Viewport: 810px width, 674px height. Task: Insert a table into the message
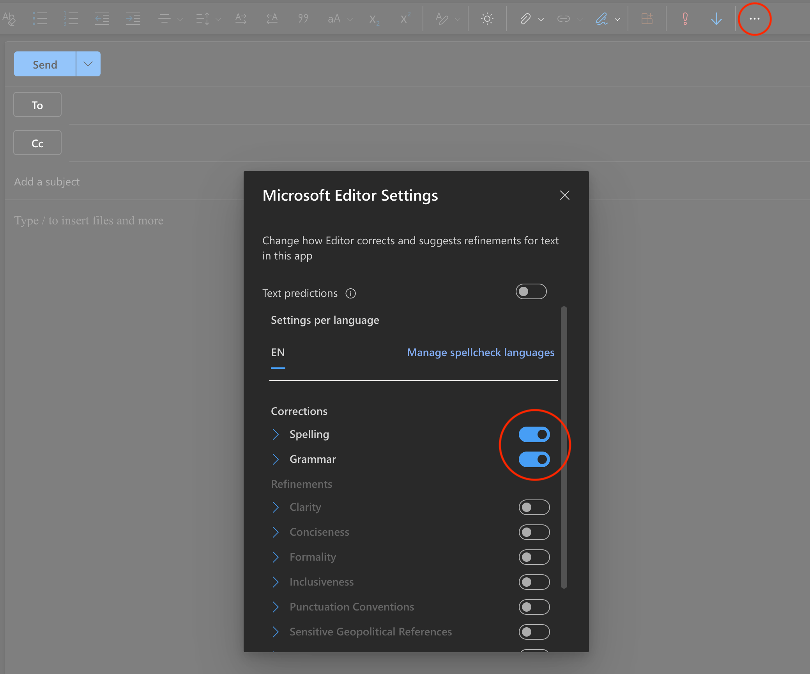tap(647, 18)
